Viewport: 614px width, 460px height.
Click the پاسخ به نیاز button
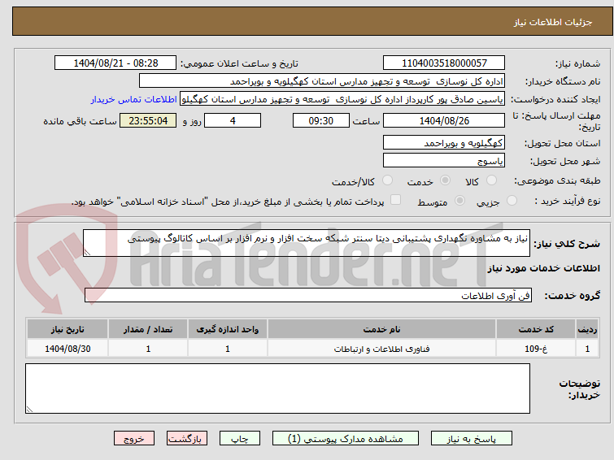click(472, 439)
